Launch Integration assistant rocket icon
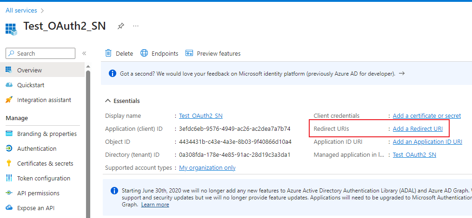Screen dimensions: 472x218 9,100
